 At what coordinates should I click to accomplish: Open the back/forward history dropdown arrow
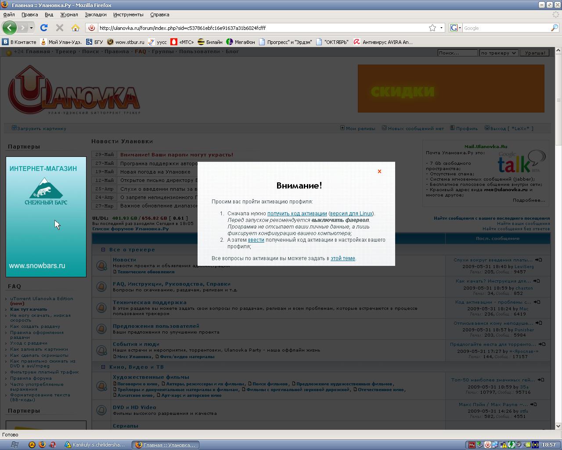(31, 28)
